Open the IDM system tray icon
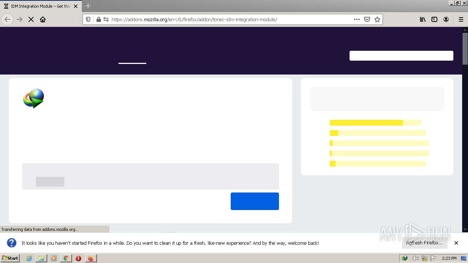 [x=405, y=258]
